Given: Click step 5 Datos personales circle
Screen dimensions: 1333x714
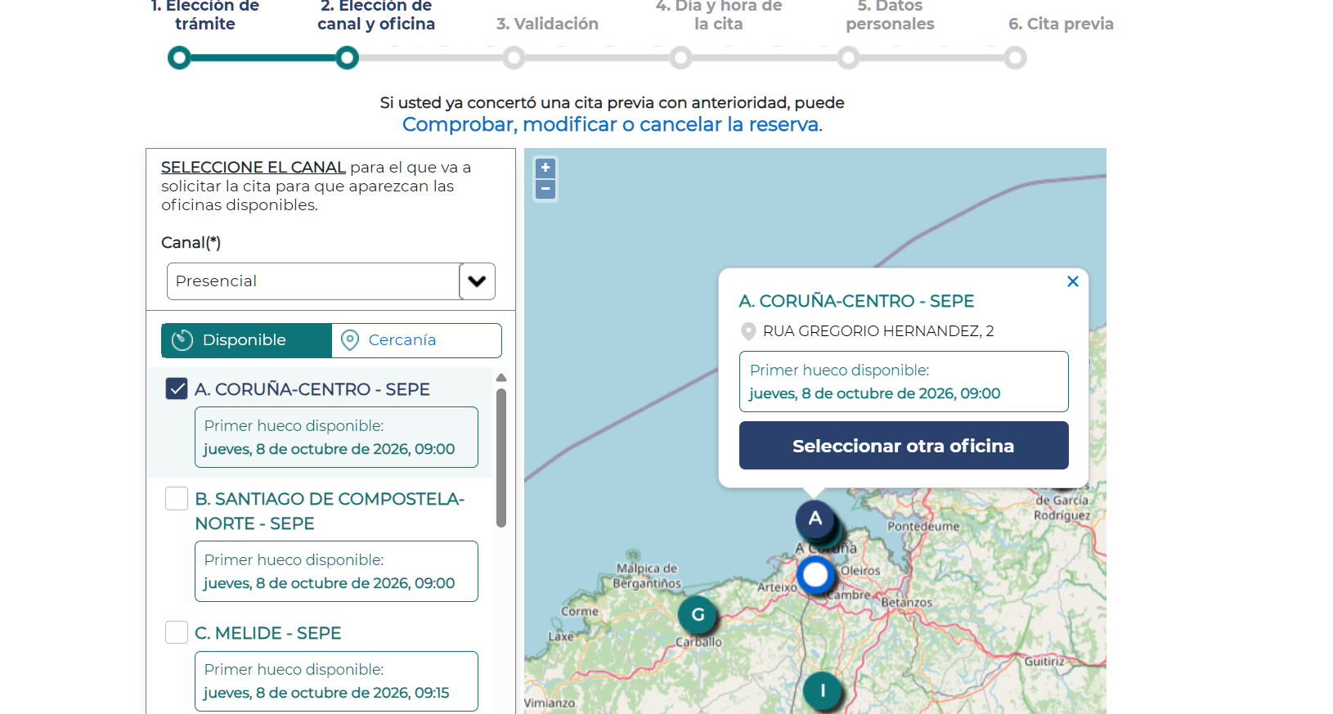Looking at the screenshot, I should coord(849,58).
